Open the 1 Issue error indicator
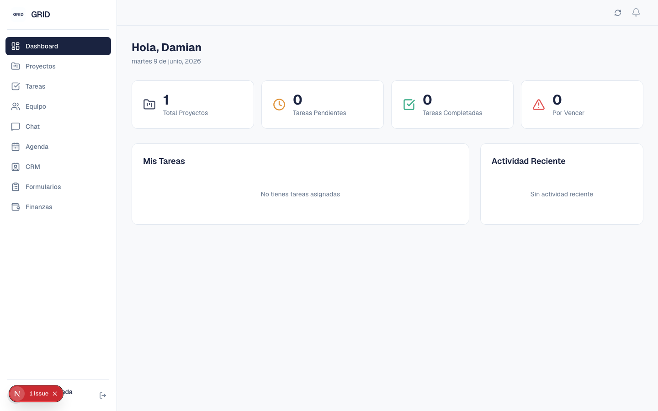 38,394
